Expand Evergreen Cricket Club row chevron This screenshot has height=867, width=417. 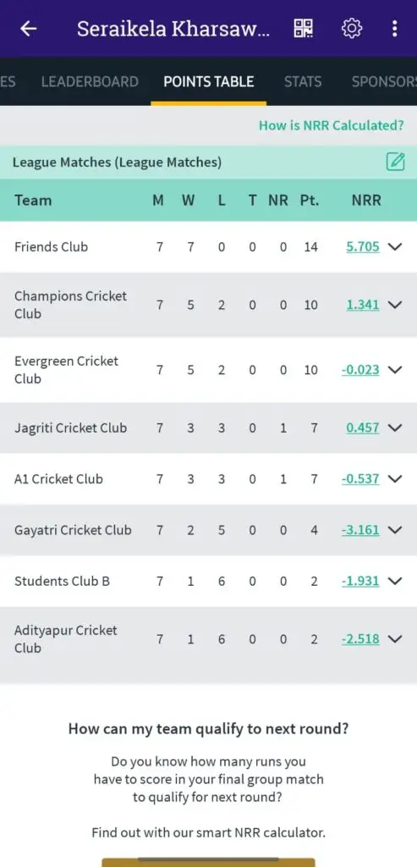(x=395, y=369)
